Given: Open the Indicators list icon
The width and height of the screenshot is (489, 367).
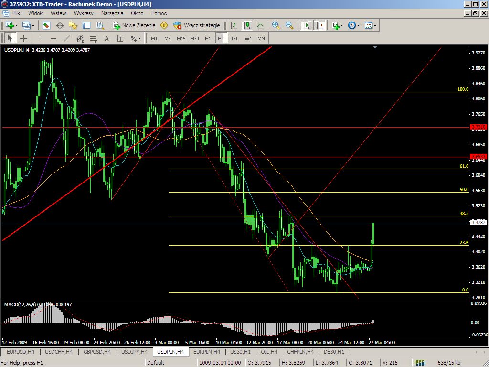Looking at the screenshot, I should pos(336,25).
